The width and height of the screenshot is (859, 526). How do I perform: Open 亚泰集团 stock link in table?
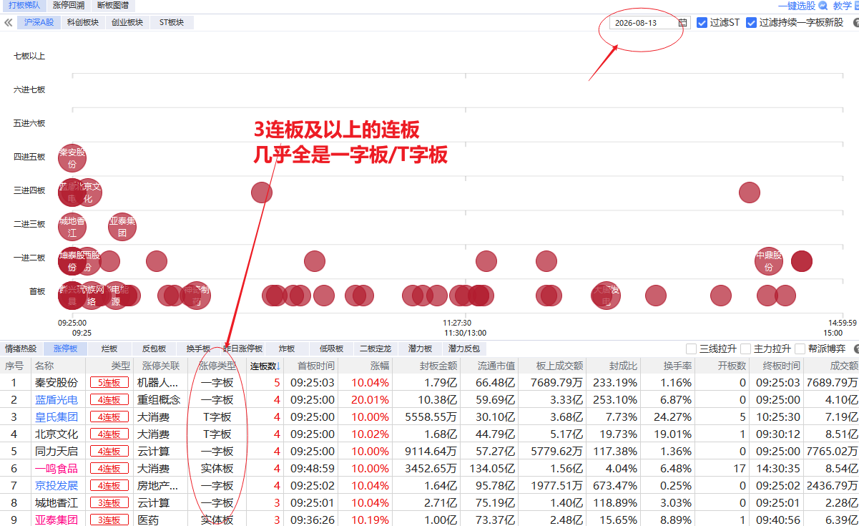click(57, 520)
